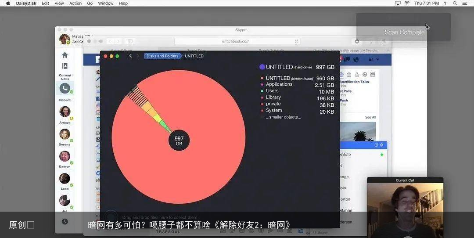Image resolution: width=474 pixels, height=238 pixels.
Task: Click the facebook.com address bar
Action: 237,41
